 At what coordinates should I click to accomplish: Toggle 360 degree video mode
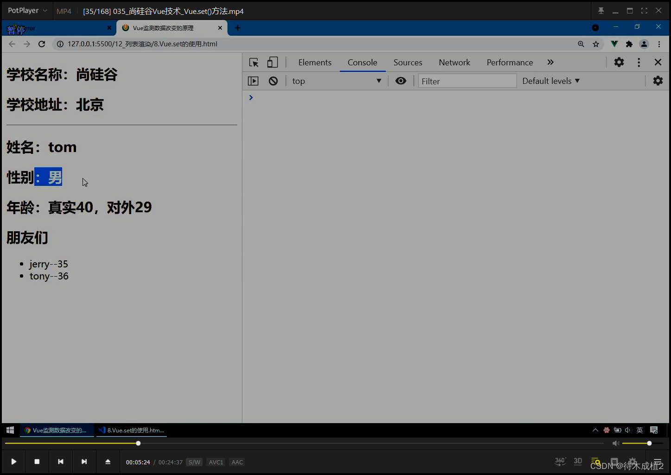pyautogui.click(x=560, y=462)
